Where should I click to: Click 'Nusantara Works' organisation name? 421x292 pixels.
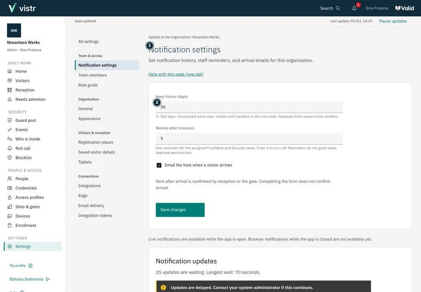point(23,42)
